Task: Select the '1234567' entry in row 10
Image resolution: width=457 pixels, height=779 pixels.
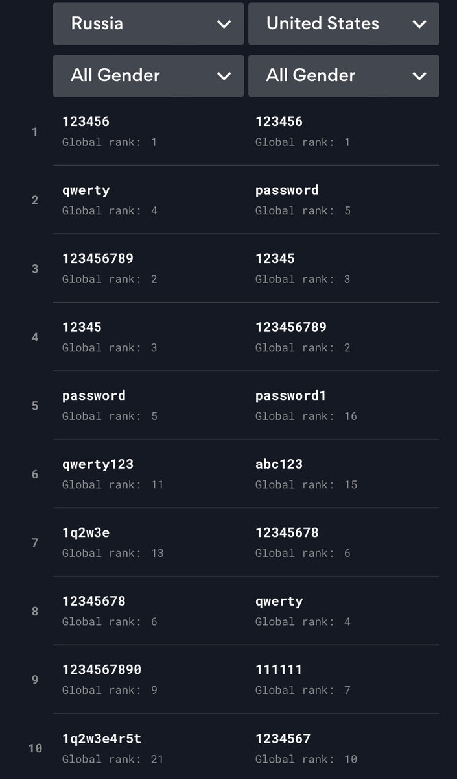Action: click(283, 739)
